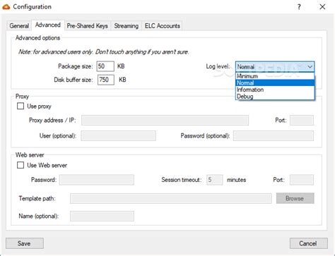Click the orange cloud app icon
The image size is (335, 256).
(6, 7)
